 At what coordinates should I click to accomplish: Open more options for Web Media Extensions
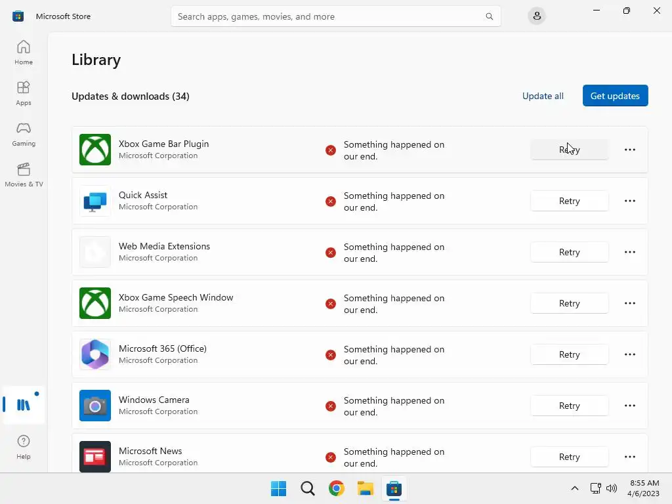click(x=629, y=252)
